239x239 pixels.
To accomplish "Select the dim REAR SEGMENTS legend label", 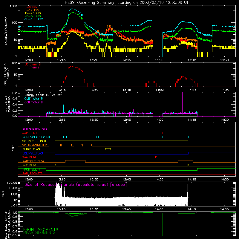I will 39,233.
